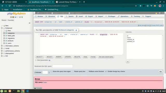Insert column with the << button
Viewport: 166px width, 93px height.
coord(128,62)
